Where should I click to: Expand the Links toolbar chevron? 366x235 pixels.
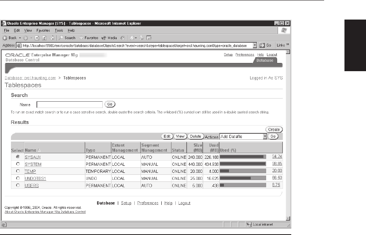[288, 44]
